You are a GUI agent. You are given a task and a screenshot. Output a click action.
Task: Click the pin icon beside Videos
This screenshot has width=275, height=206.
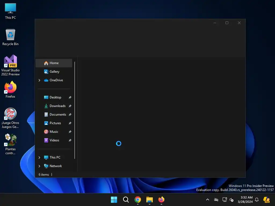(x=70, y=140)
